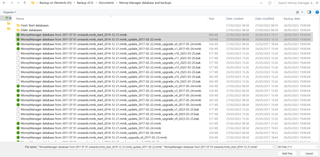Expand the File name dropdown arrow
This screenshot has width=320, height=157.
273,147
